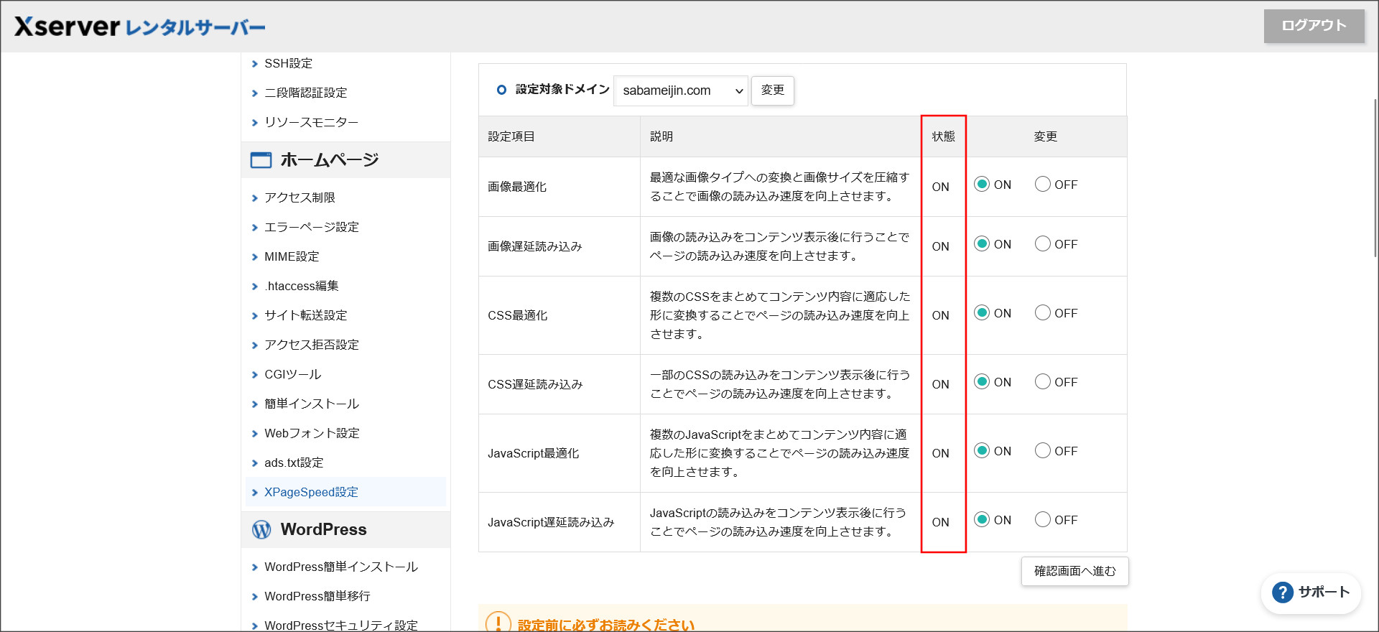Set JavaScript遅延読み込み to OFF
1379x632 pixels.
1042,520
